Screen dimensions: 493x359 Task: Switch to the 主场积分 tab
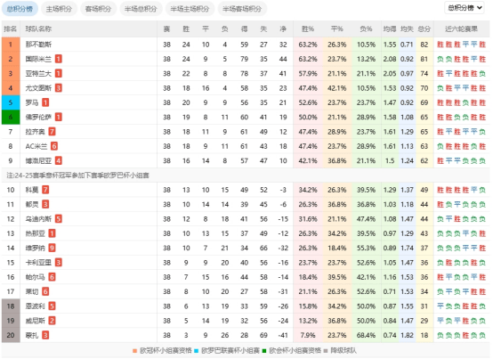click(x=59, y=9)
